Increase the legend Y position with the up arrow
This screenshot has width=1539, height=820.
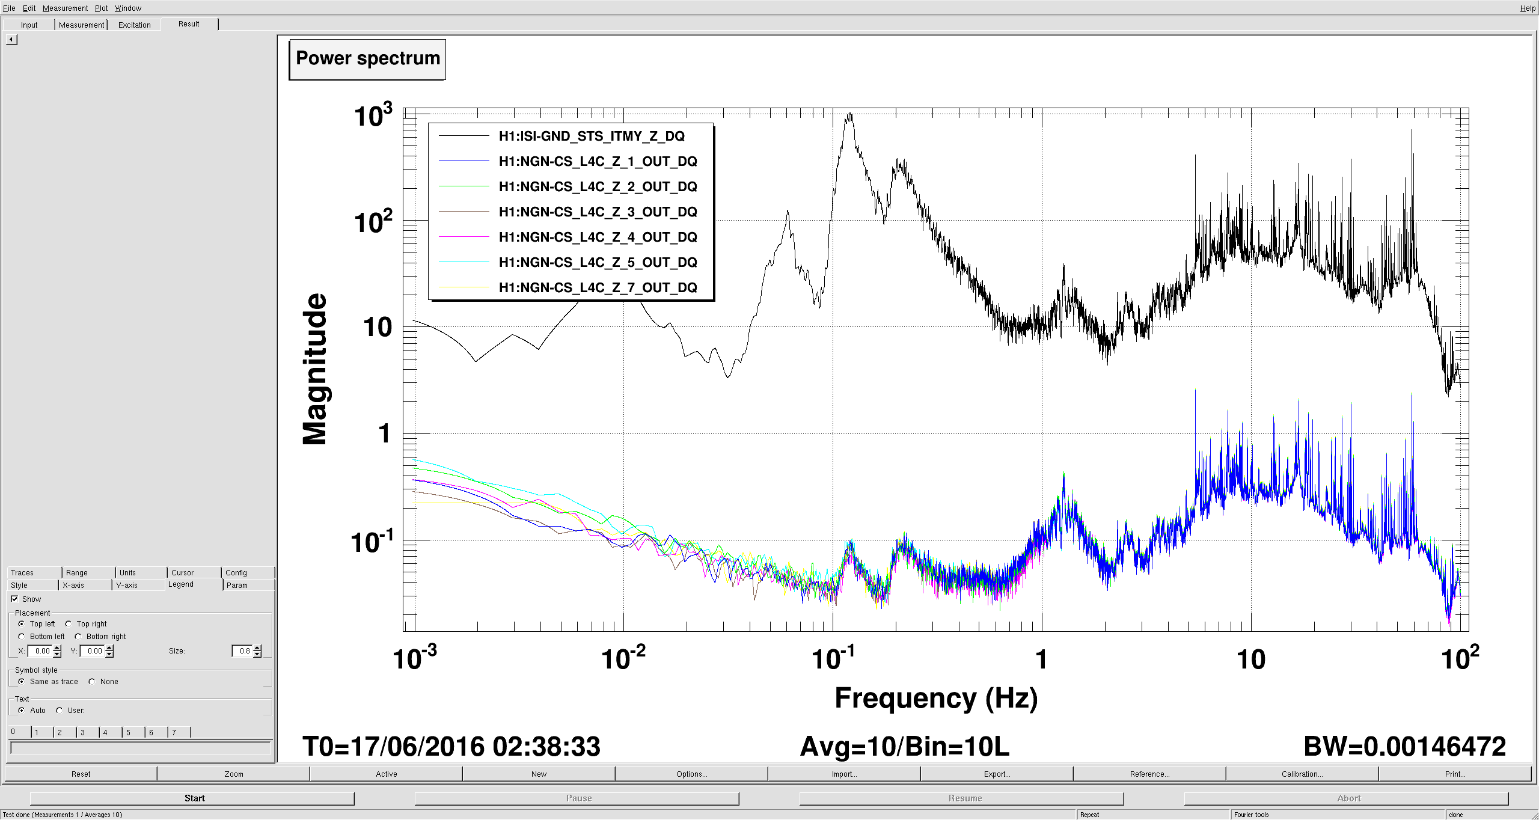(109, 648)
